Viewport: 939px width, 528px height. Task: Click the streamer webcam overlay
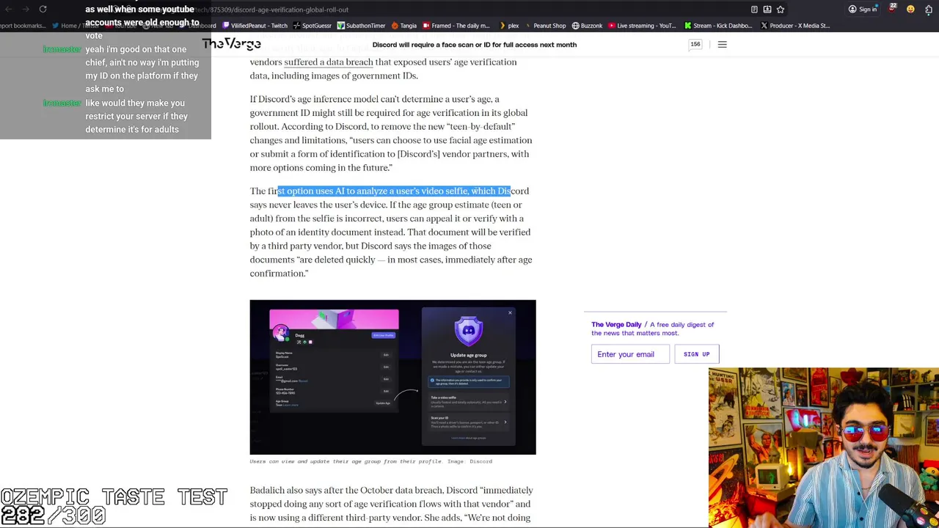(x=823, y=447)
